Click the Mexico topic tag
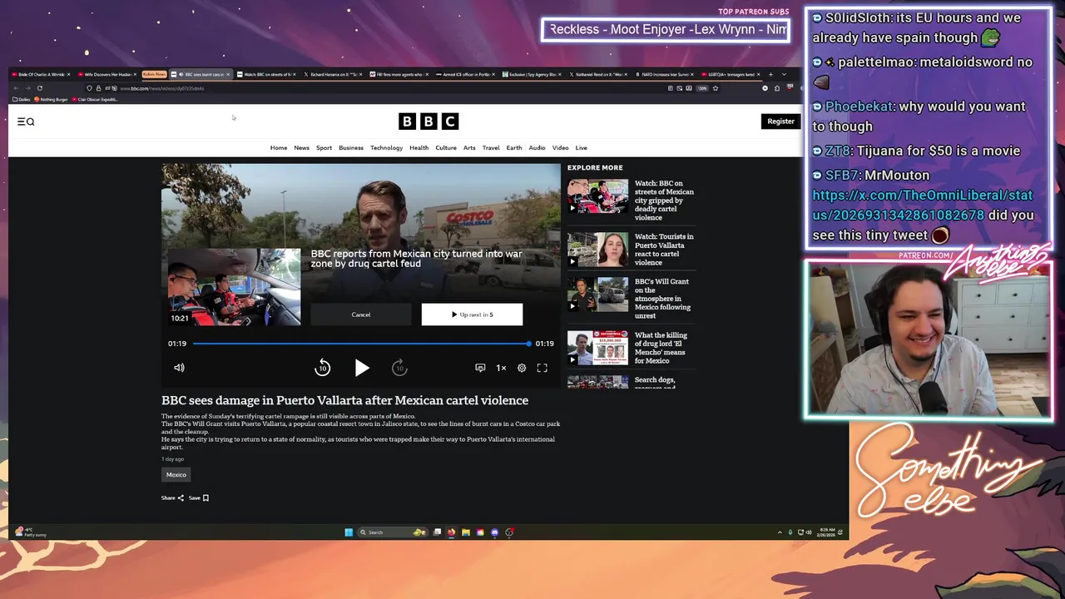The image size is (1065, 599). coord(176,475)
